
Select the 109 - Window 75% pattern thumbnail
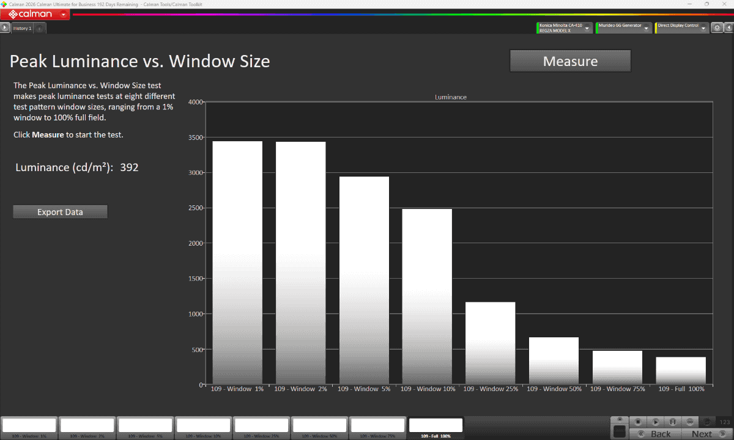(x=377, y=428)
